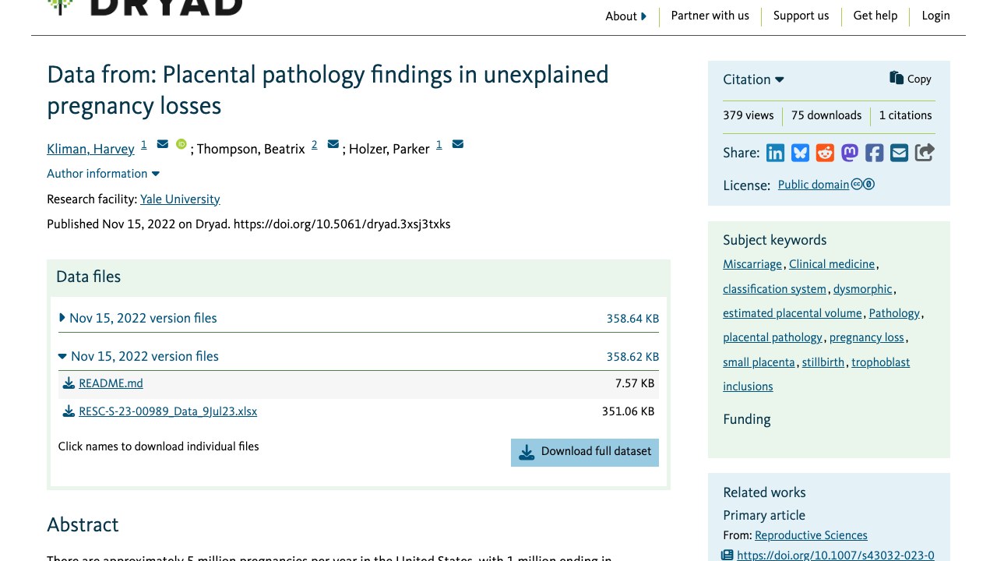Click Creative Commons public domain icon
The height and width of the screenshot is (561, 997).
click(x=863, y=185)
